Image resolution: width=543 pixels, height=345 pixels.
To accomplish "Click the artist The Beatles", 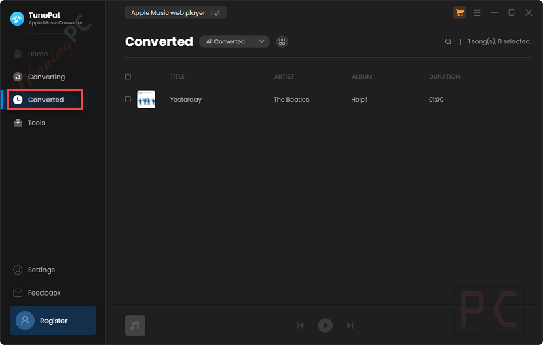I will click(291, 100).
